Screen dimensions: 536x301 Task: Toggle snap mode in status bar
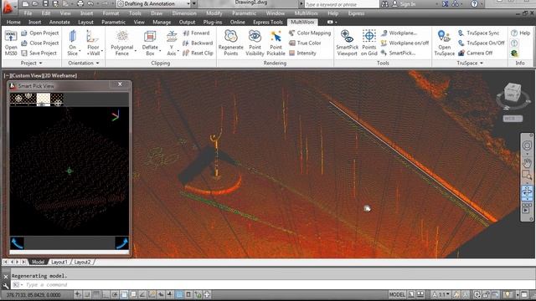(x=87, y=294)
